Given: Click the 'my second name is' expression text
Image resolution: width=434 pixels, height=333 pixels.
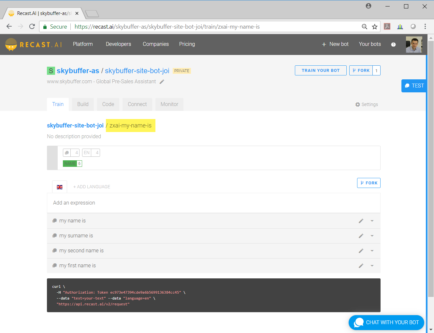Looking at the screenshot, I should click(81, 251).
